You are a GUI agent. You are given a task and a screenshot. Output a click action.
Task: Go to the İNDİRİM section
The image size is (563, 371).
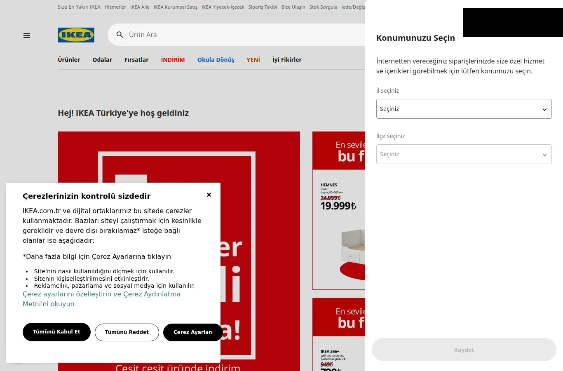[173, 60]
